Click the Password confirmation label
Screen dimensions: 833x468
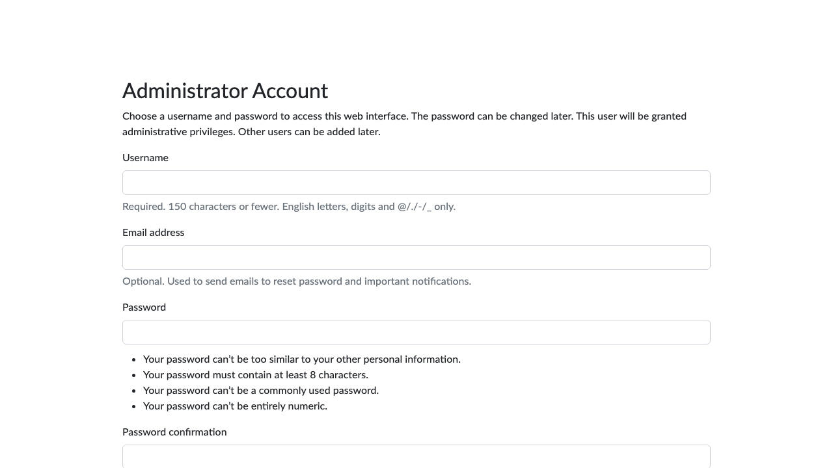pyautogui.click(x=174, y=432)
